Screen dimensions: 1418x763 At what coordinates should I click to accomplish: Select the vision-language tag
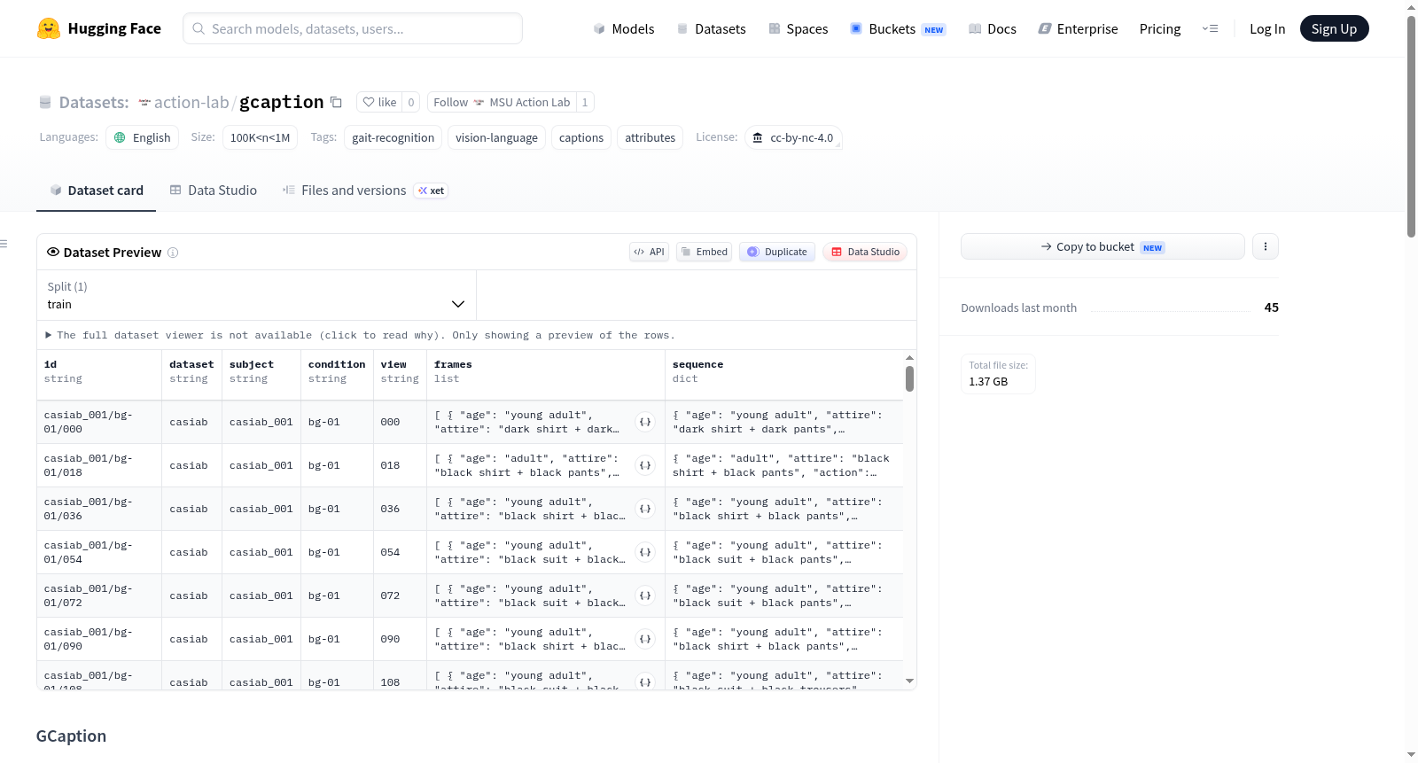click(x=496, y=137)
